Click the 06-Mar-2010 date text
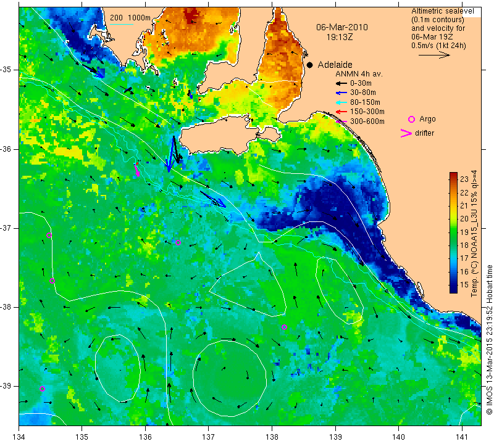The width and height of the screenshot is (494, 444). 342,27
